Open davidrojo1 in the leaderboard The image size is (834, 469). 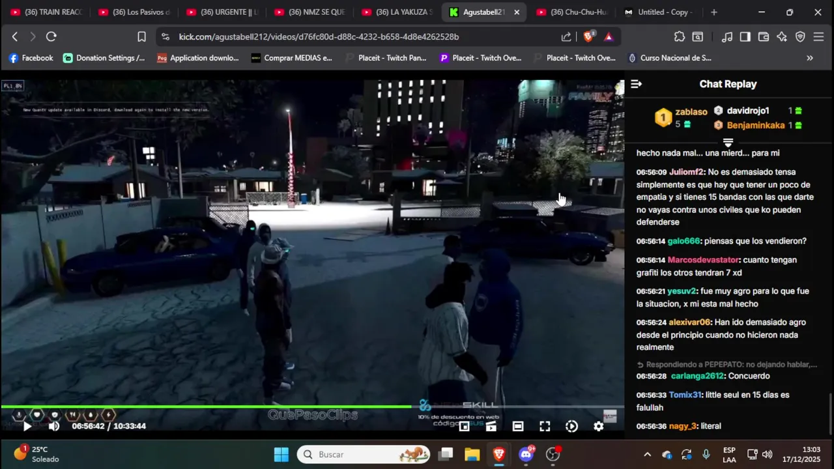(x=748, y=111)
